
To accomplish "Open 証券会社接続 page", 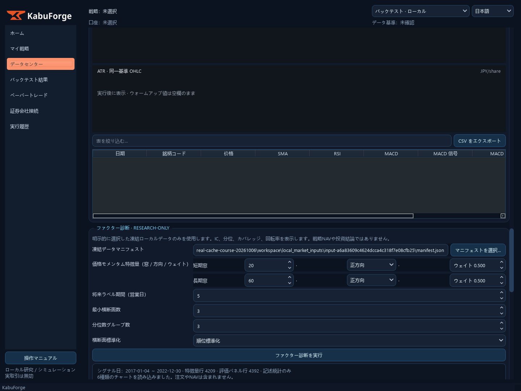I will (x=41, y=111).
